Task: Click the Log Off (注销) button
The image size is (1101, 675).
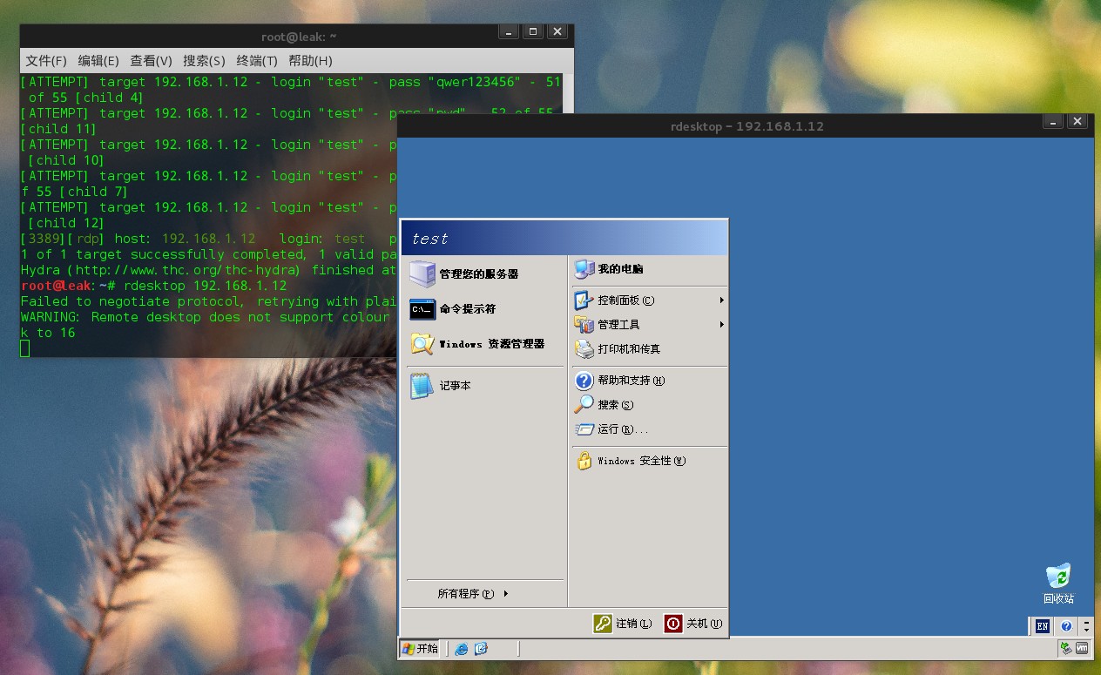Action: [623, 624]
